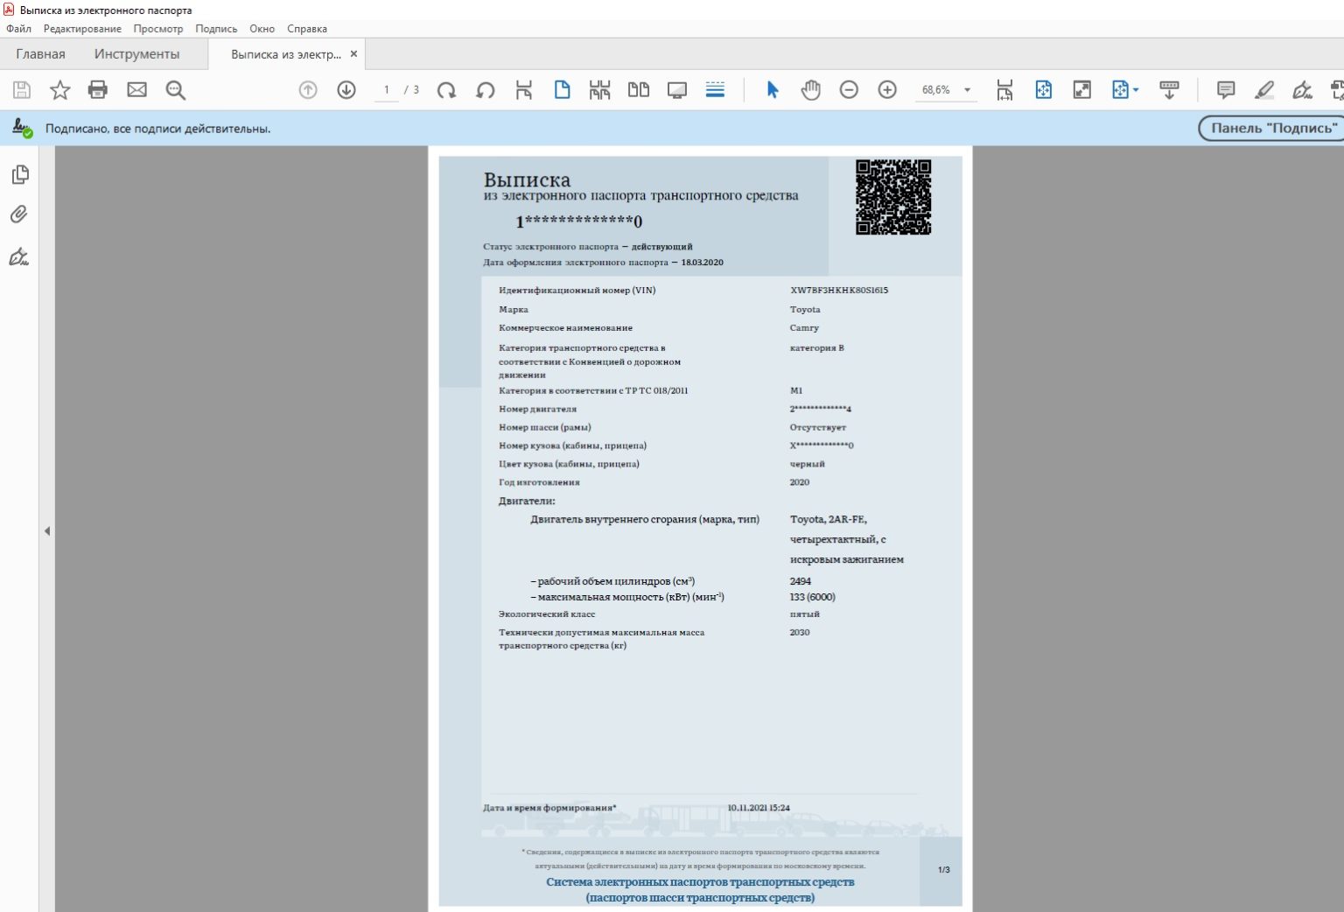Open the Панель "Подпись" button
This screenshot has width=1344, height=912.
[x=1270, y=128]
